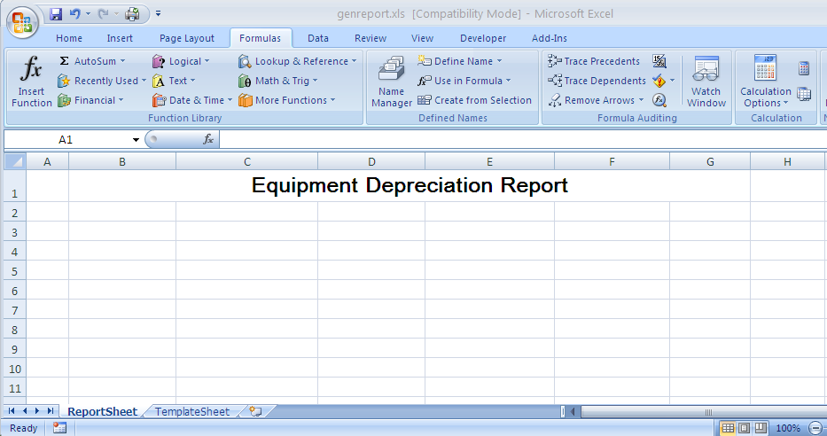The height and width of the screenshot is (436, 827).
Task: Open Math & Trig functions menu
Action: click(278, 81)
